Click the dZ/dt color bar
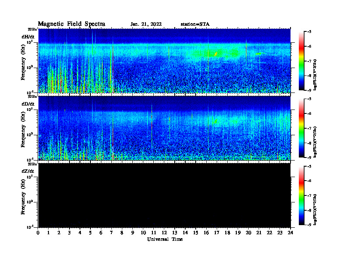 point(301,195)
